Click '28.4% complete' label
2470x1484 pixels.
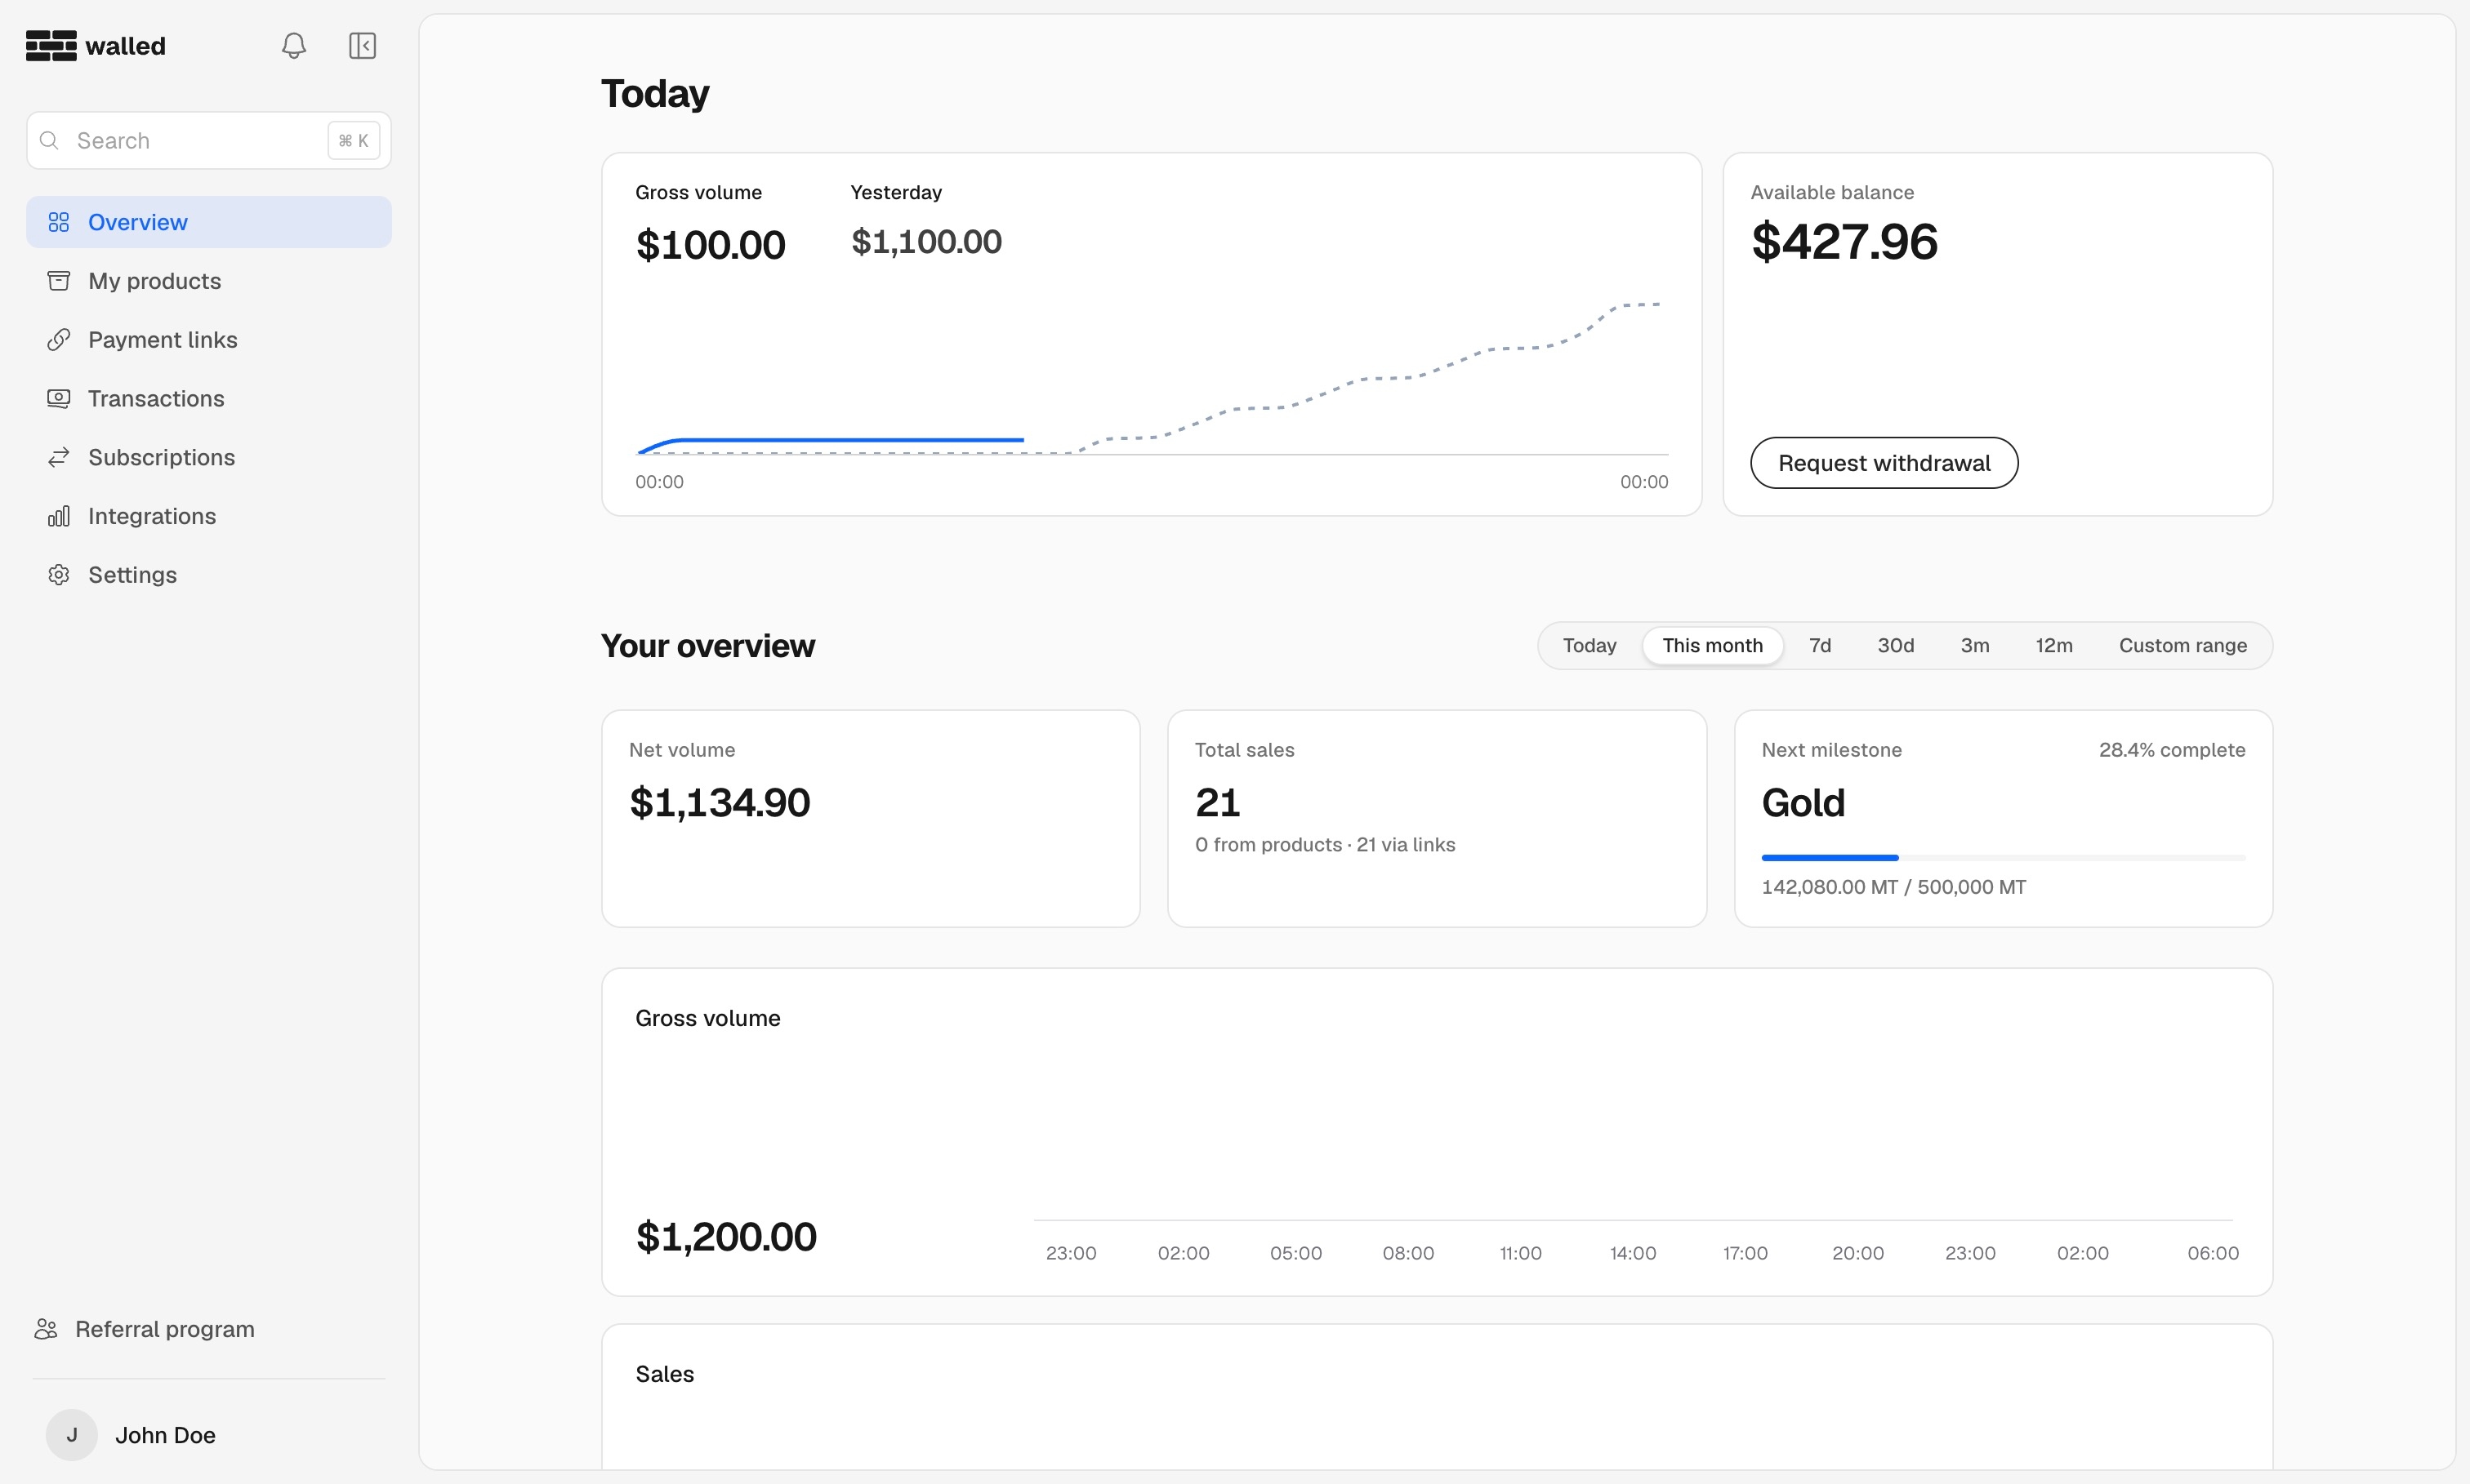click(x=2172, y=750)
